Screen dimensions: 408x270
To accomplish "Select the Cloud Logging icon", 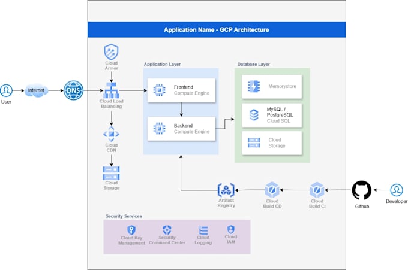I will click(x=203, y=230).
